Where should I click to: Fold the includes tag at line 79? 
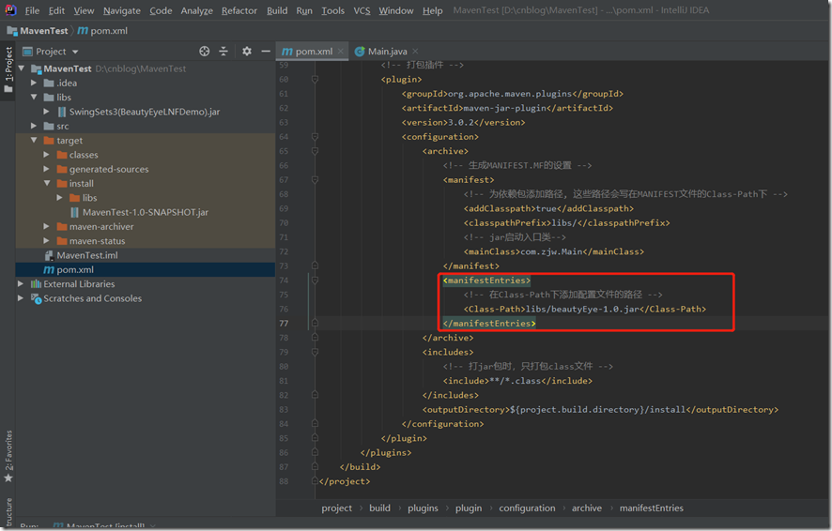[315, 352]
